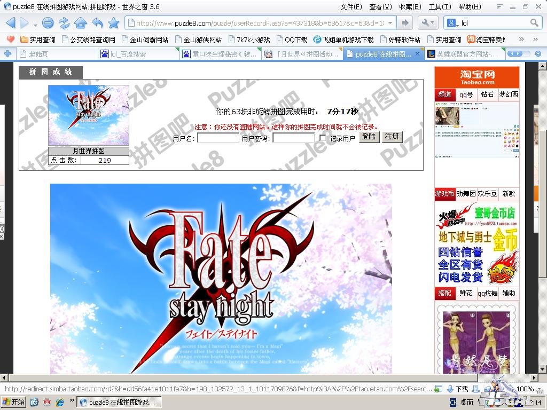The height and width of the screenshot is (410, 547).
Task: Expand the address bar URL dropdown
Action: [390, 23]
